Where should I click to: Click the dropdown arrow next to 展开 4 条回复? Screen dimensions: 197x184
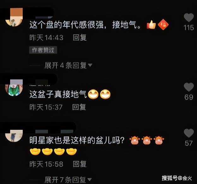[x=90, y=65]
